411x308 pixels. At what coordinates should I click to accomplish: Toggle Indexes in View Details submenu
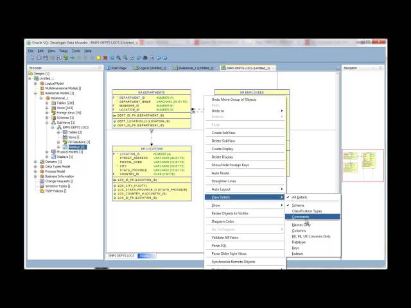coord(313,254)
